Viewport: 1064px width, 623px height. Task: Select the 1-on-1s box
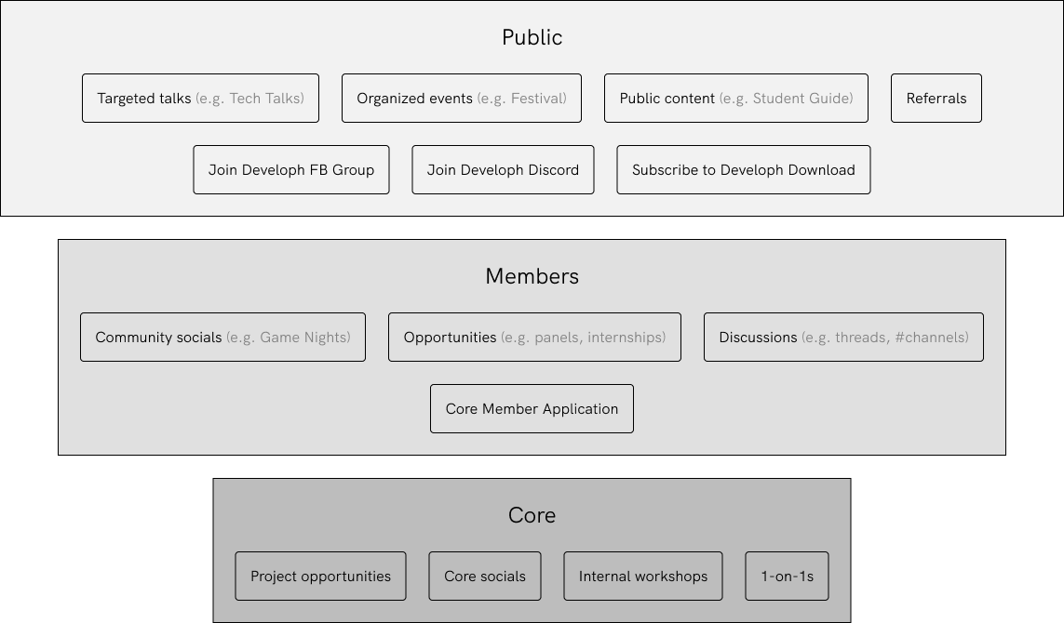(787, 577)
